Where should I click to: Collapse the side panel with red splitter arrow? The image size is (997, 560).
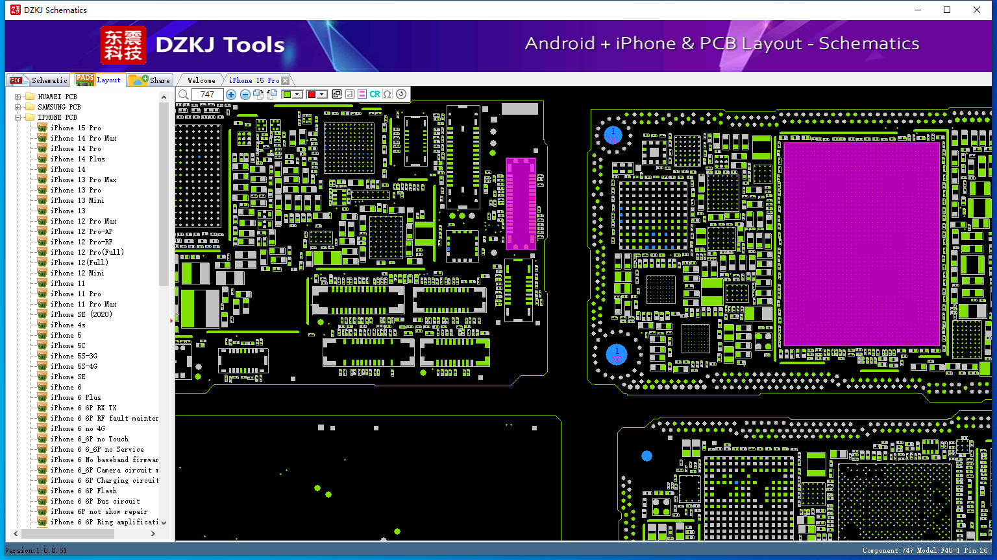[172, 320]
